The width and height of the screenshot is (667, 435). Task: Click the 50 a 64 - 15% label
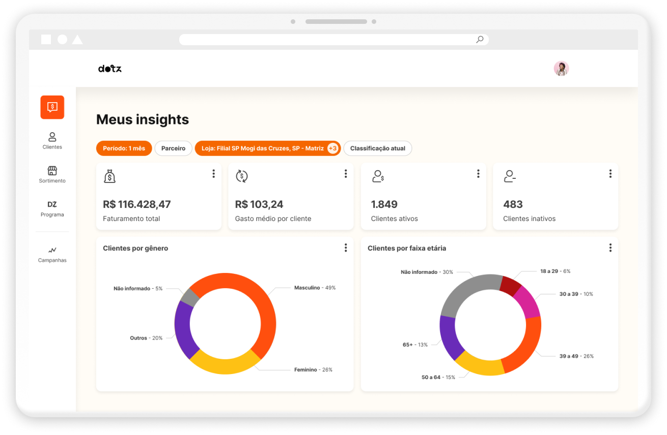[x=438, y=377]
